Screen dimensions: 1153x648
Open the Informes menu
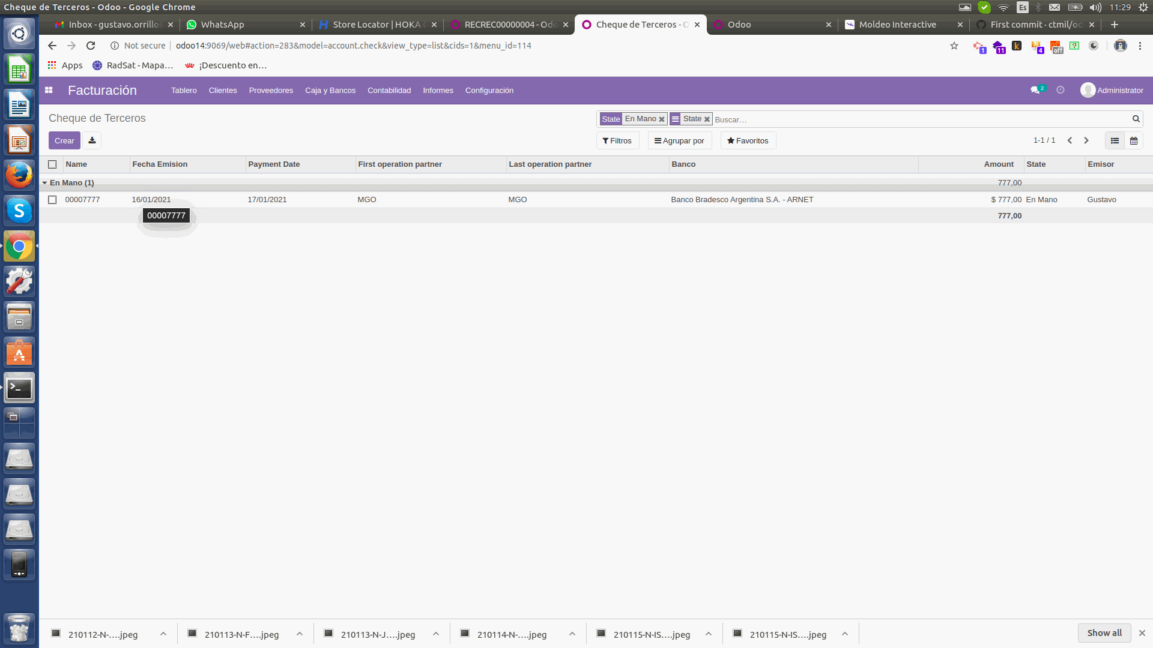coord(438,90)
